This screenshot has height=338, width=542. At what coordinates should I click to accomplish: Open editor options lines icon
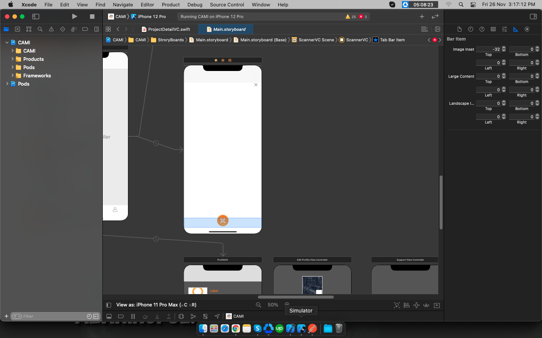[425, 29]
